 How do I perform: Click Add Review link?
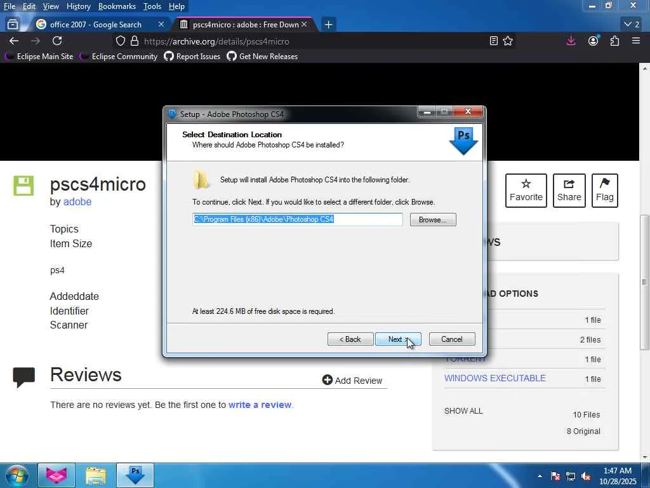tap(352, 380)
